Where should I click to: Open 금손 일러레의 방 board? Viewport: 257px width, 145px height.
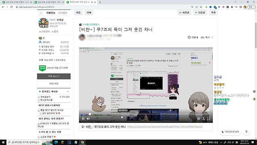[50, 113]
